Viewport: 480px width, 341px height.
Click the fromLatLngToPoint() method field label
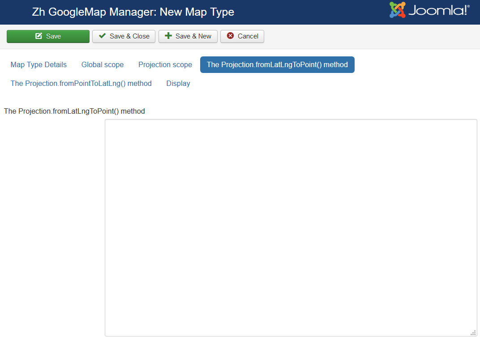(74, 111)
